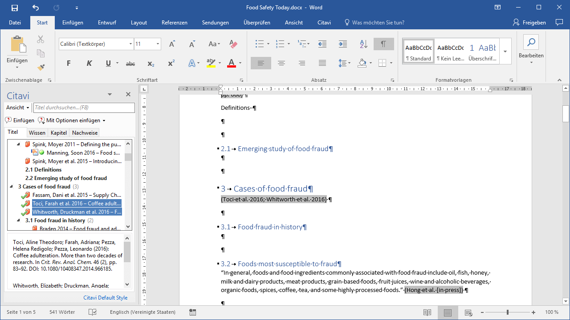Click the Save icon in title bar

(15, 8)
